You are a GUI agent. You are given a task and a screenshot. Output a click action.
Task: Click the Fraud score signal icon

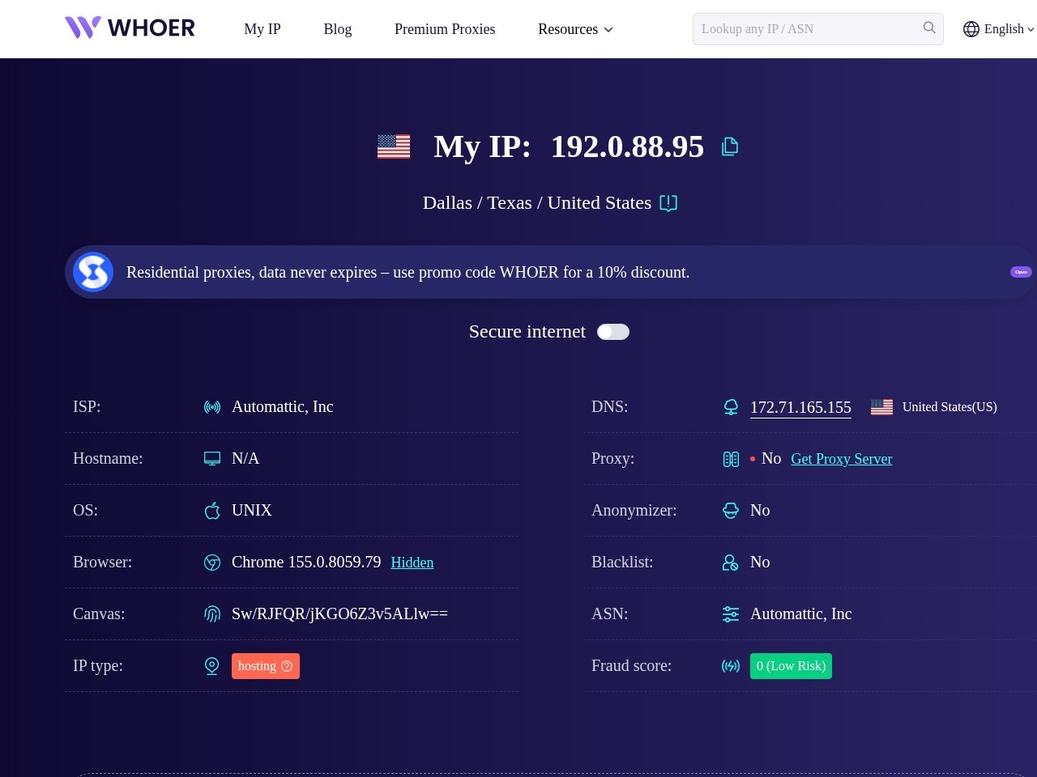pyautogui.click(x=731, y=666)
